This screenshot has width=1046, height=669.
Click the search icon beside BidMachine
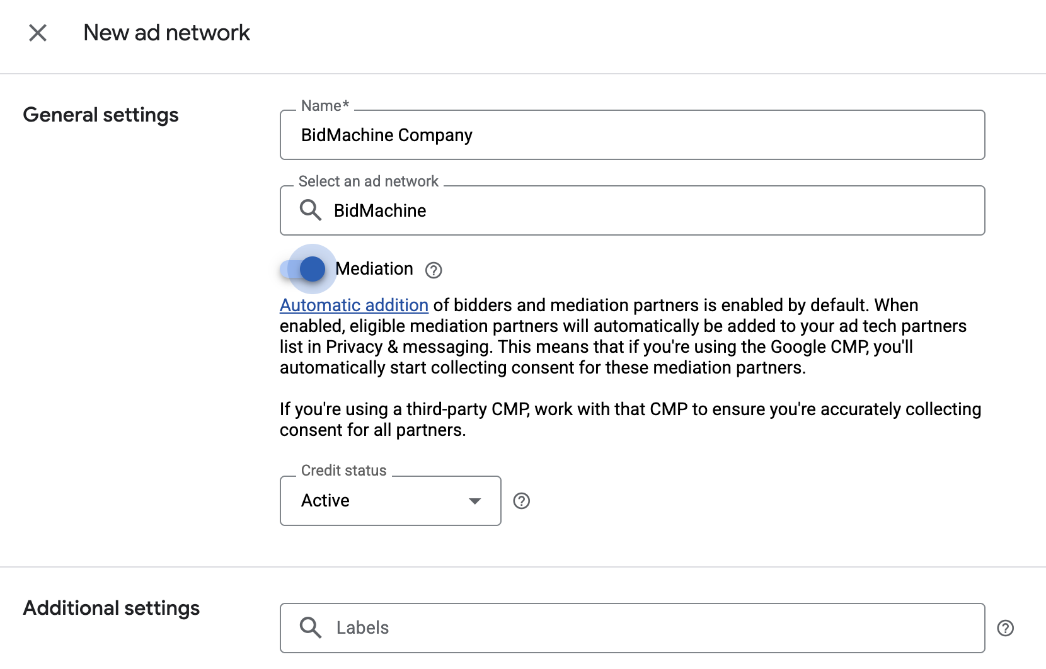point(311,210)
